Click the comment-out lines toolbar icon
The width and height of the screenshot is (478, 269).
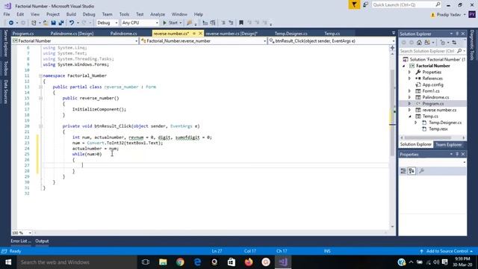[223, 23]
